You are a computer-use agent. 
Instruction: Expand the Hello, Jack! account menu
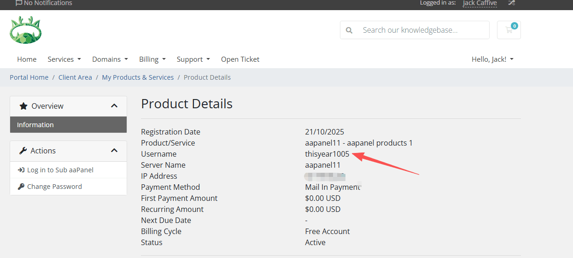(x=492, y=59)
